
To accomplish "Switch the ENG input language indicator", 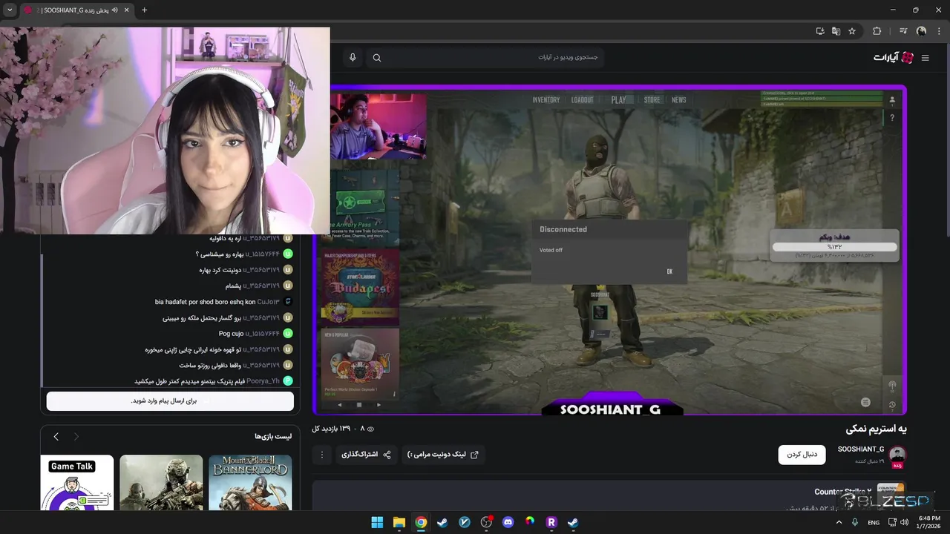I will tap(874, 522).
